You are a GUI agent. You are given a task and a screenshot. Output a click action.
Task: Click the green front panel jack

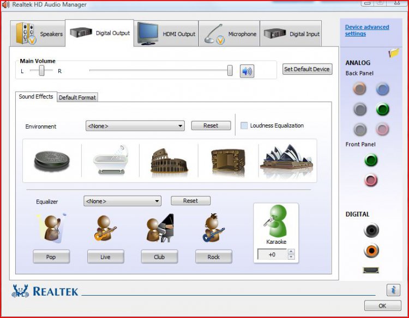point(371,160)
